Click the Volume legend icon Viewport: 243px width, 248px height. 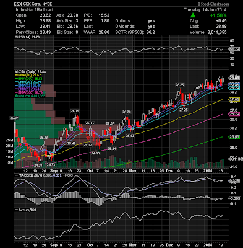pos(15,96)
